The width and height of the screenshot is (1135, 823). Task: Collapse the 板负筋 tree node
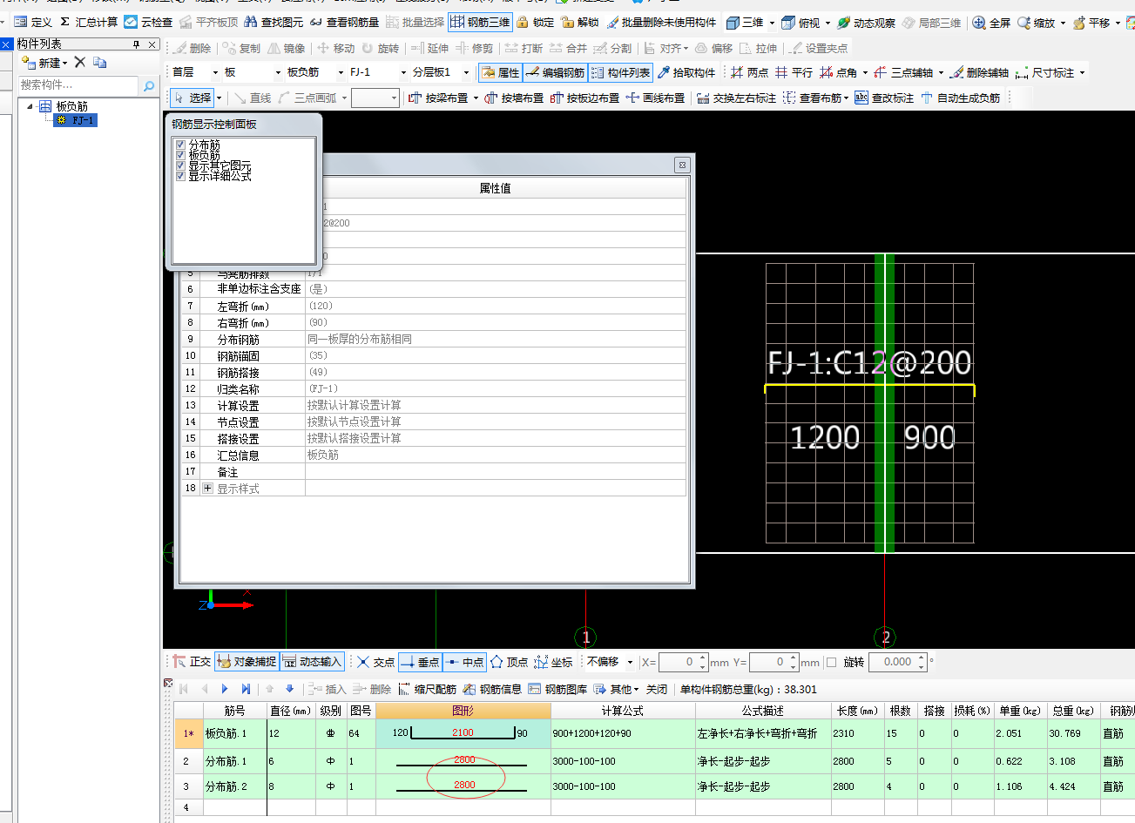pyautogui.click(x=30, y=106)
